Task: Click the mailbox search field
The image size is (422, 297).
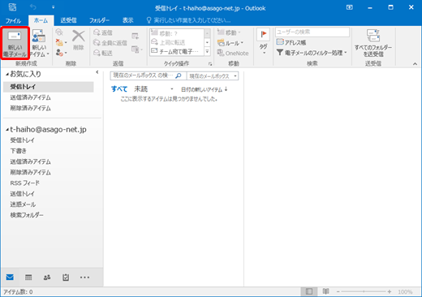Action: (x=143, y=75)
